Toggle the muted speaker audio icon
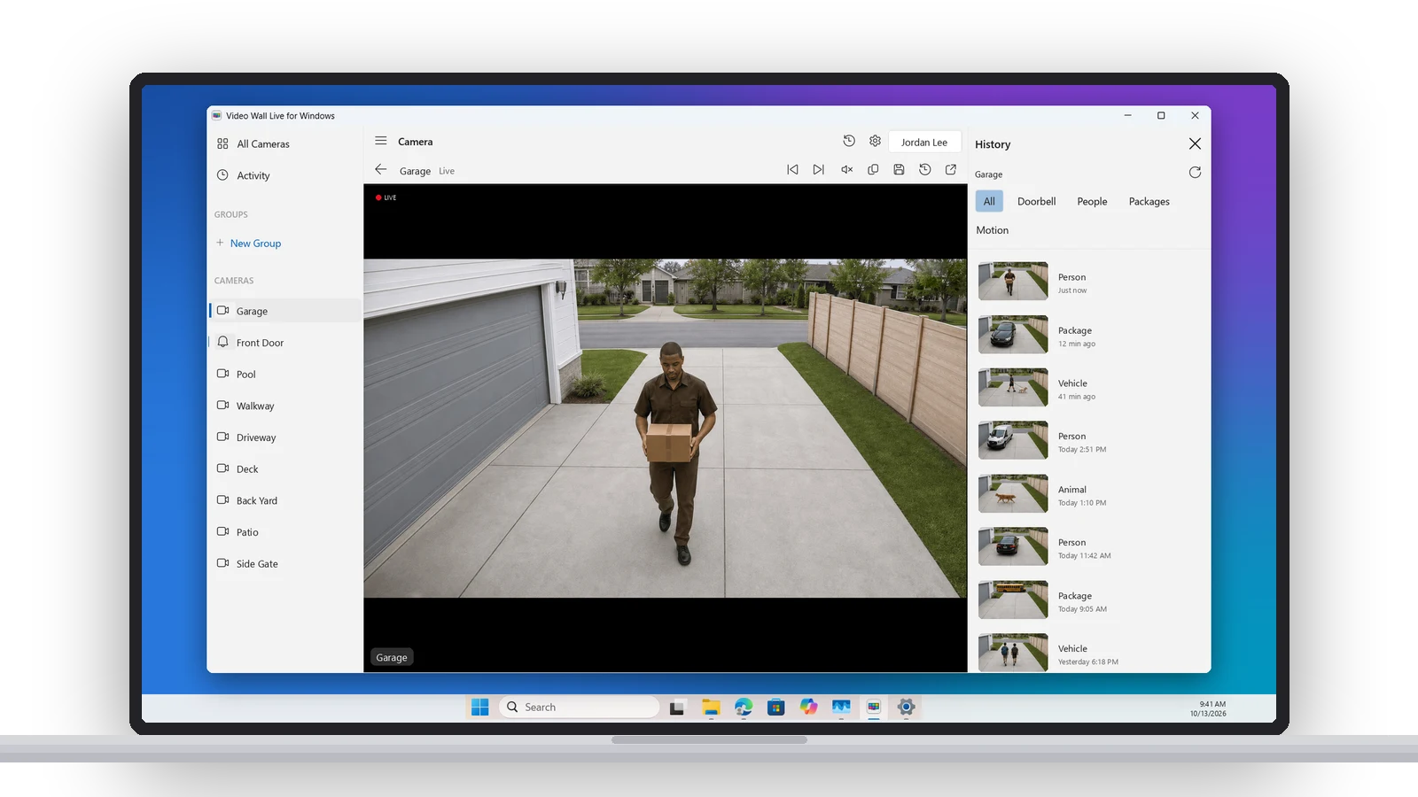The image size is (1418, 797). click(x=846, y=170)
